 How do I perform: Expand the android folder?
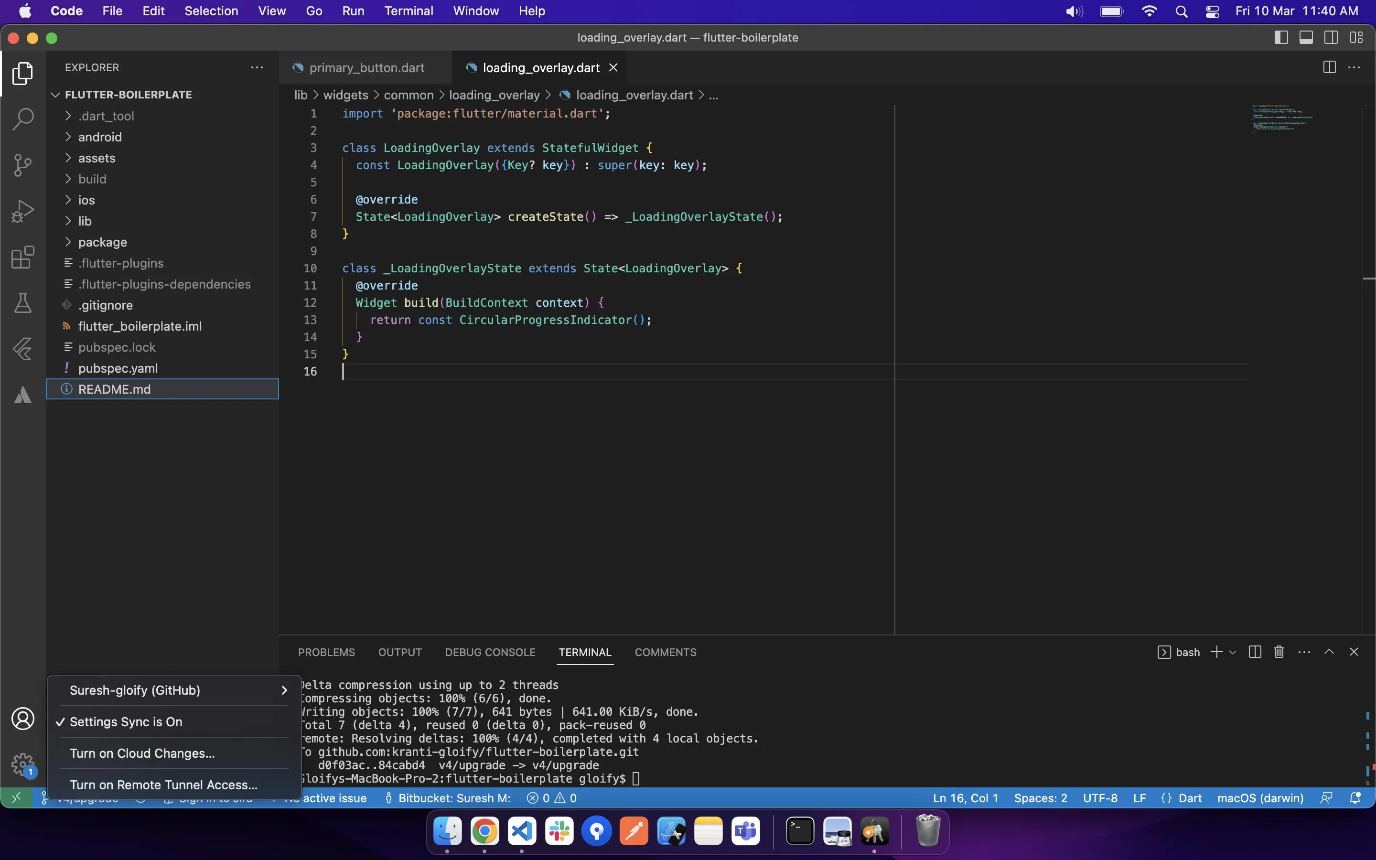click(100, 137)
